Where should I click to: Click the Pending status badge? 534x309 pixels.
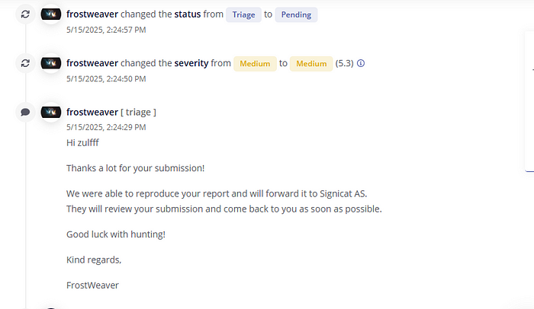coord(296,14)
